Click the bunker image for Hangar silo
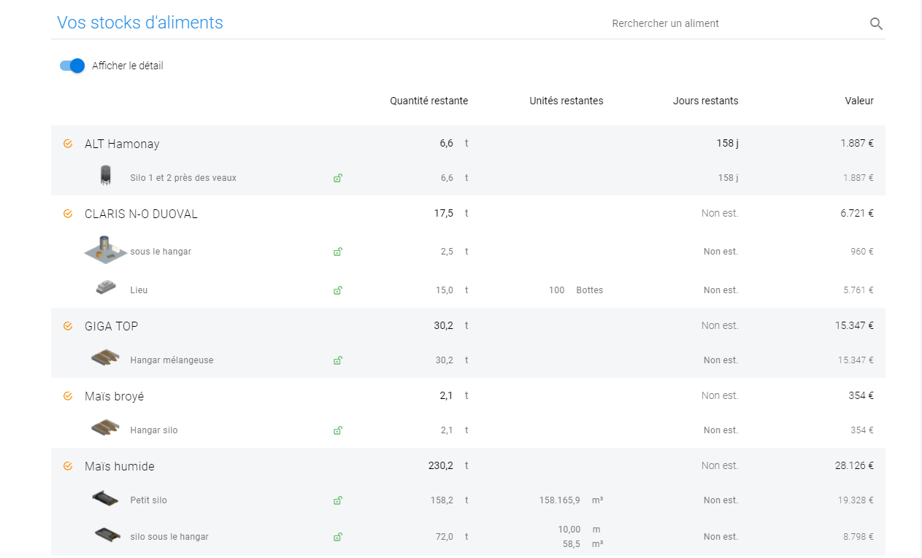922x558 pixels. coord(106,428)
